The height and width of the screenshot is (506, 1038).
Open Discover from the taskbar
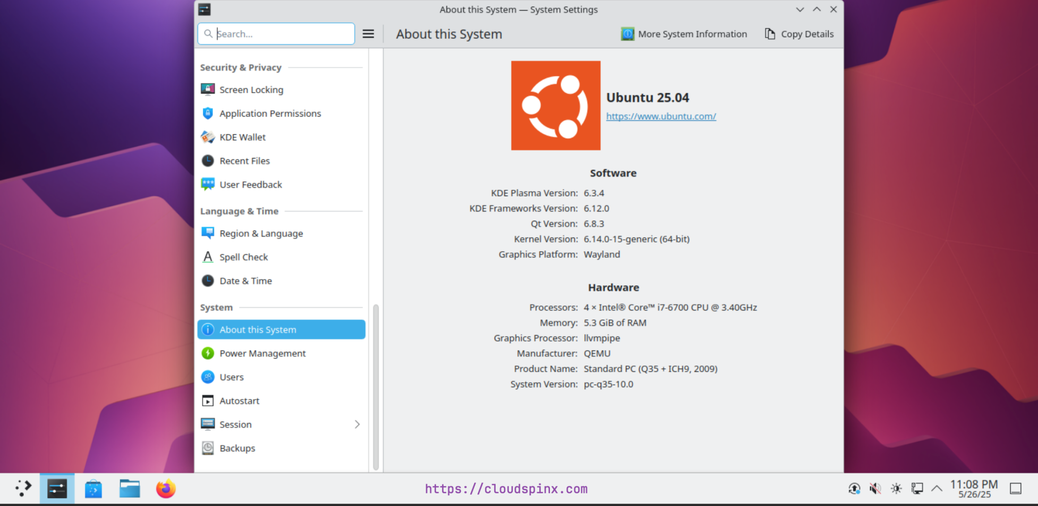(x=93, y=488)
